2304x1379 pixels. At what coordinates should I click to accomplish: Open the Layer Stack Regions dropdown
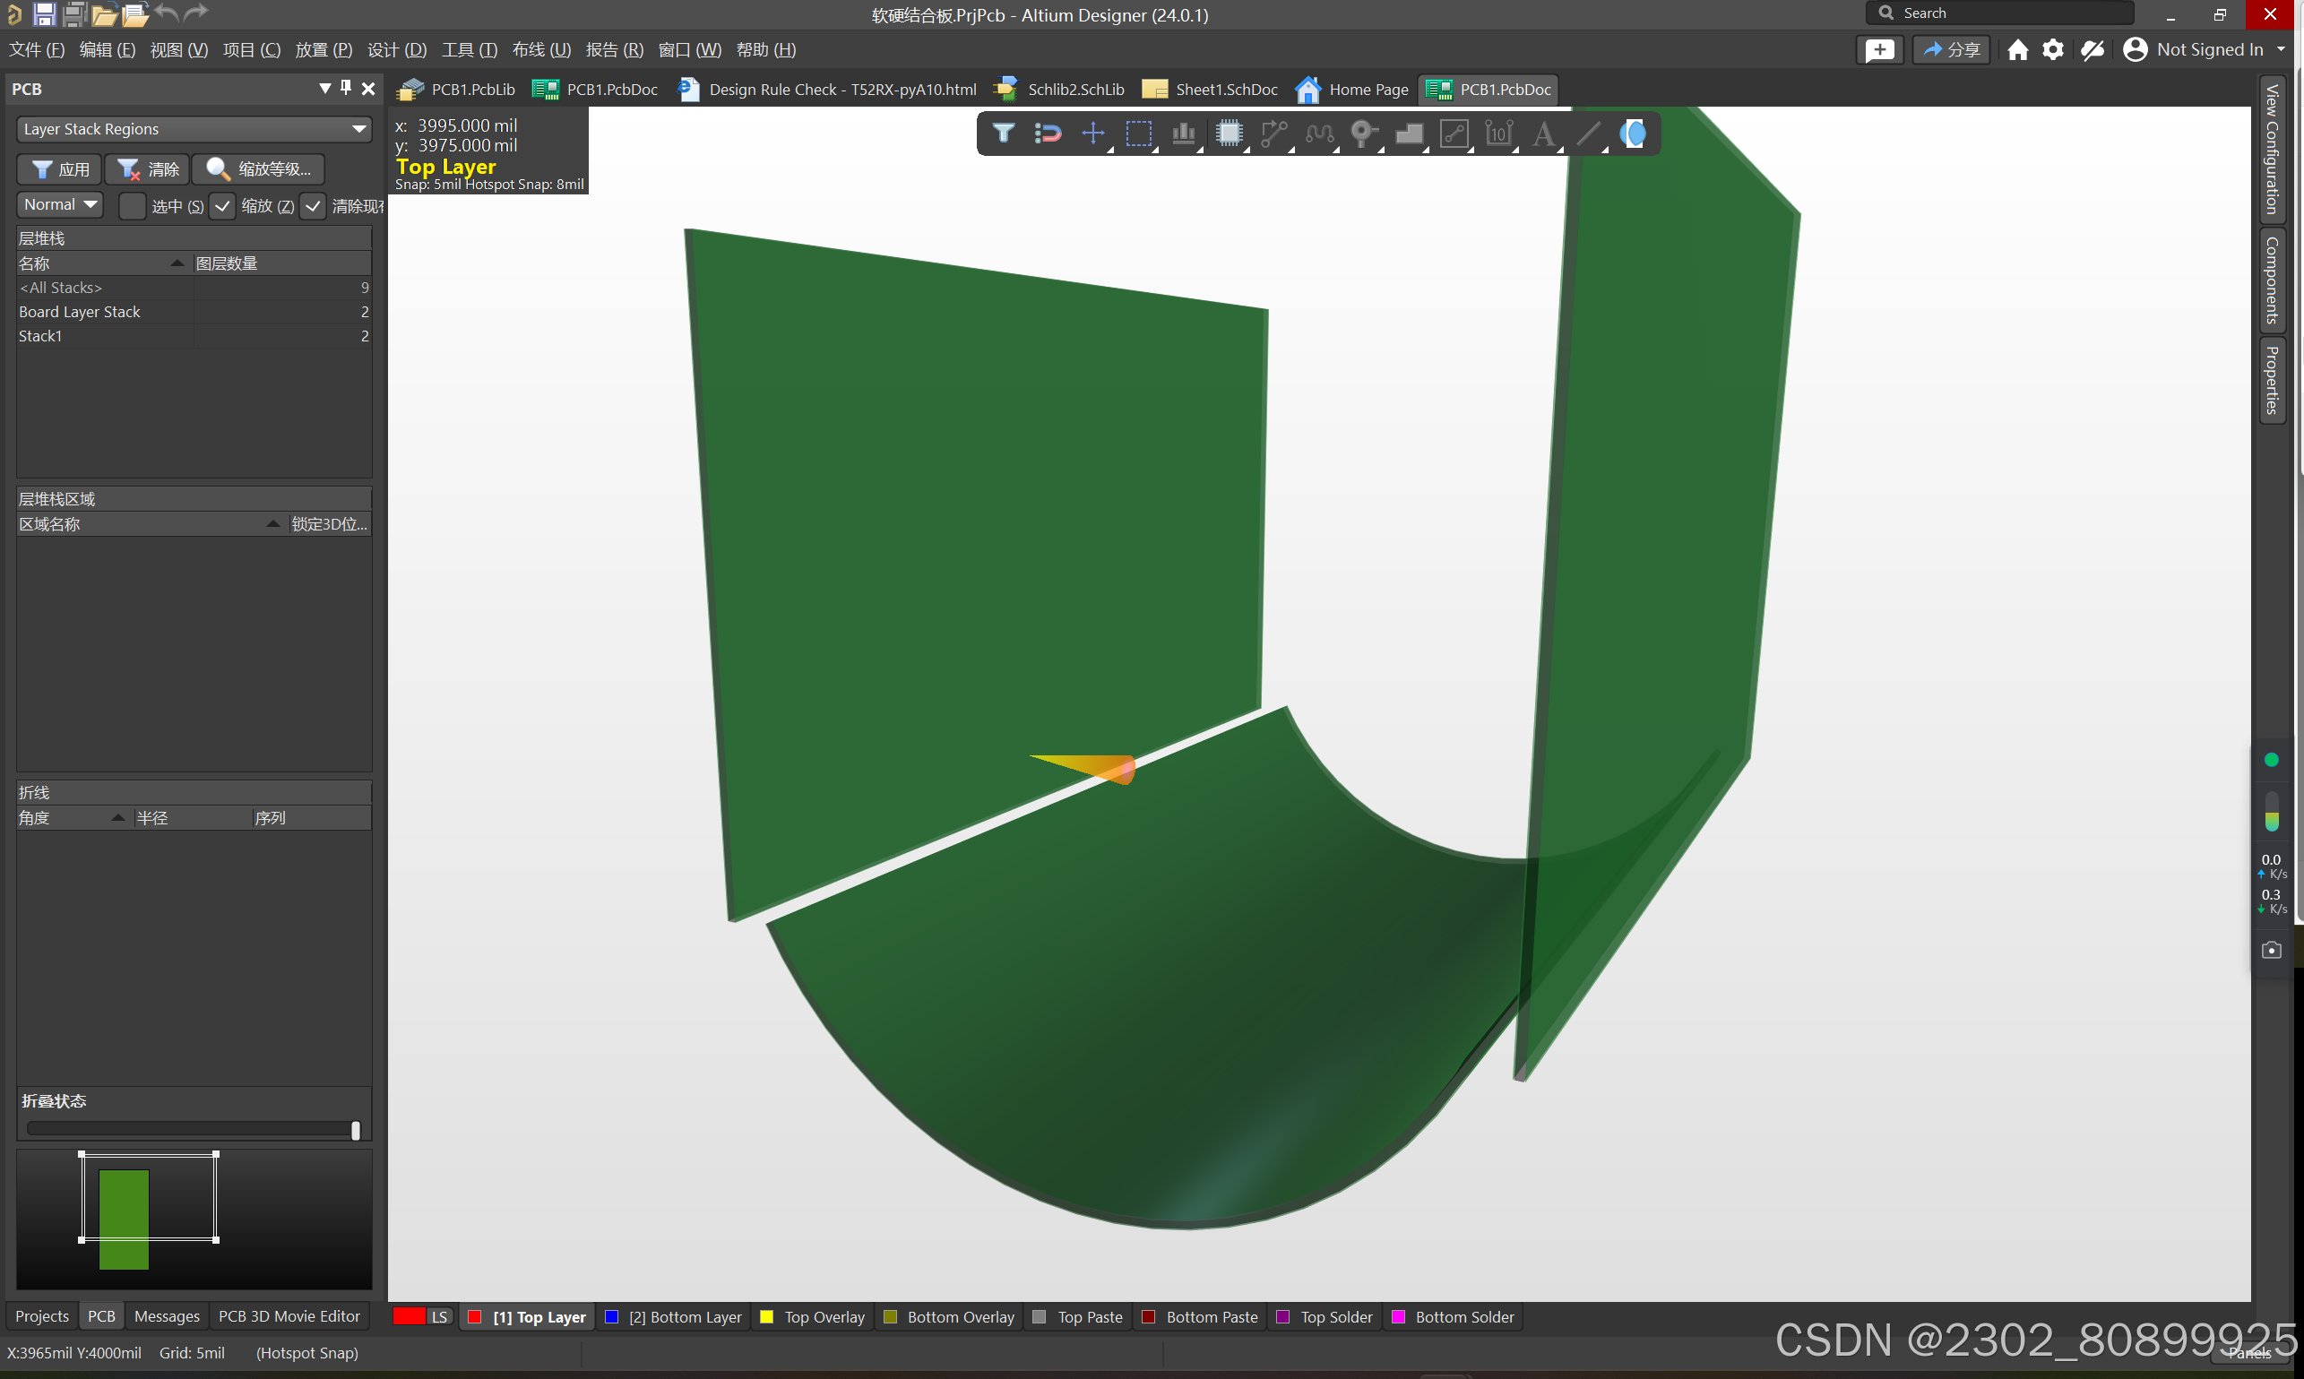tap(194, 129)
